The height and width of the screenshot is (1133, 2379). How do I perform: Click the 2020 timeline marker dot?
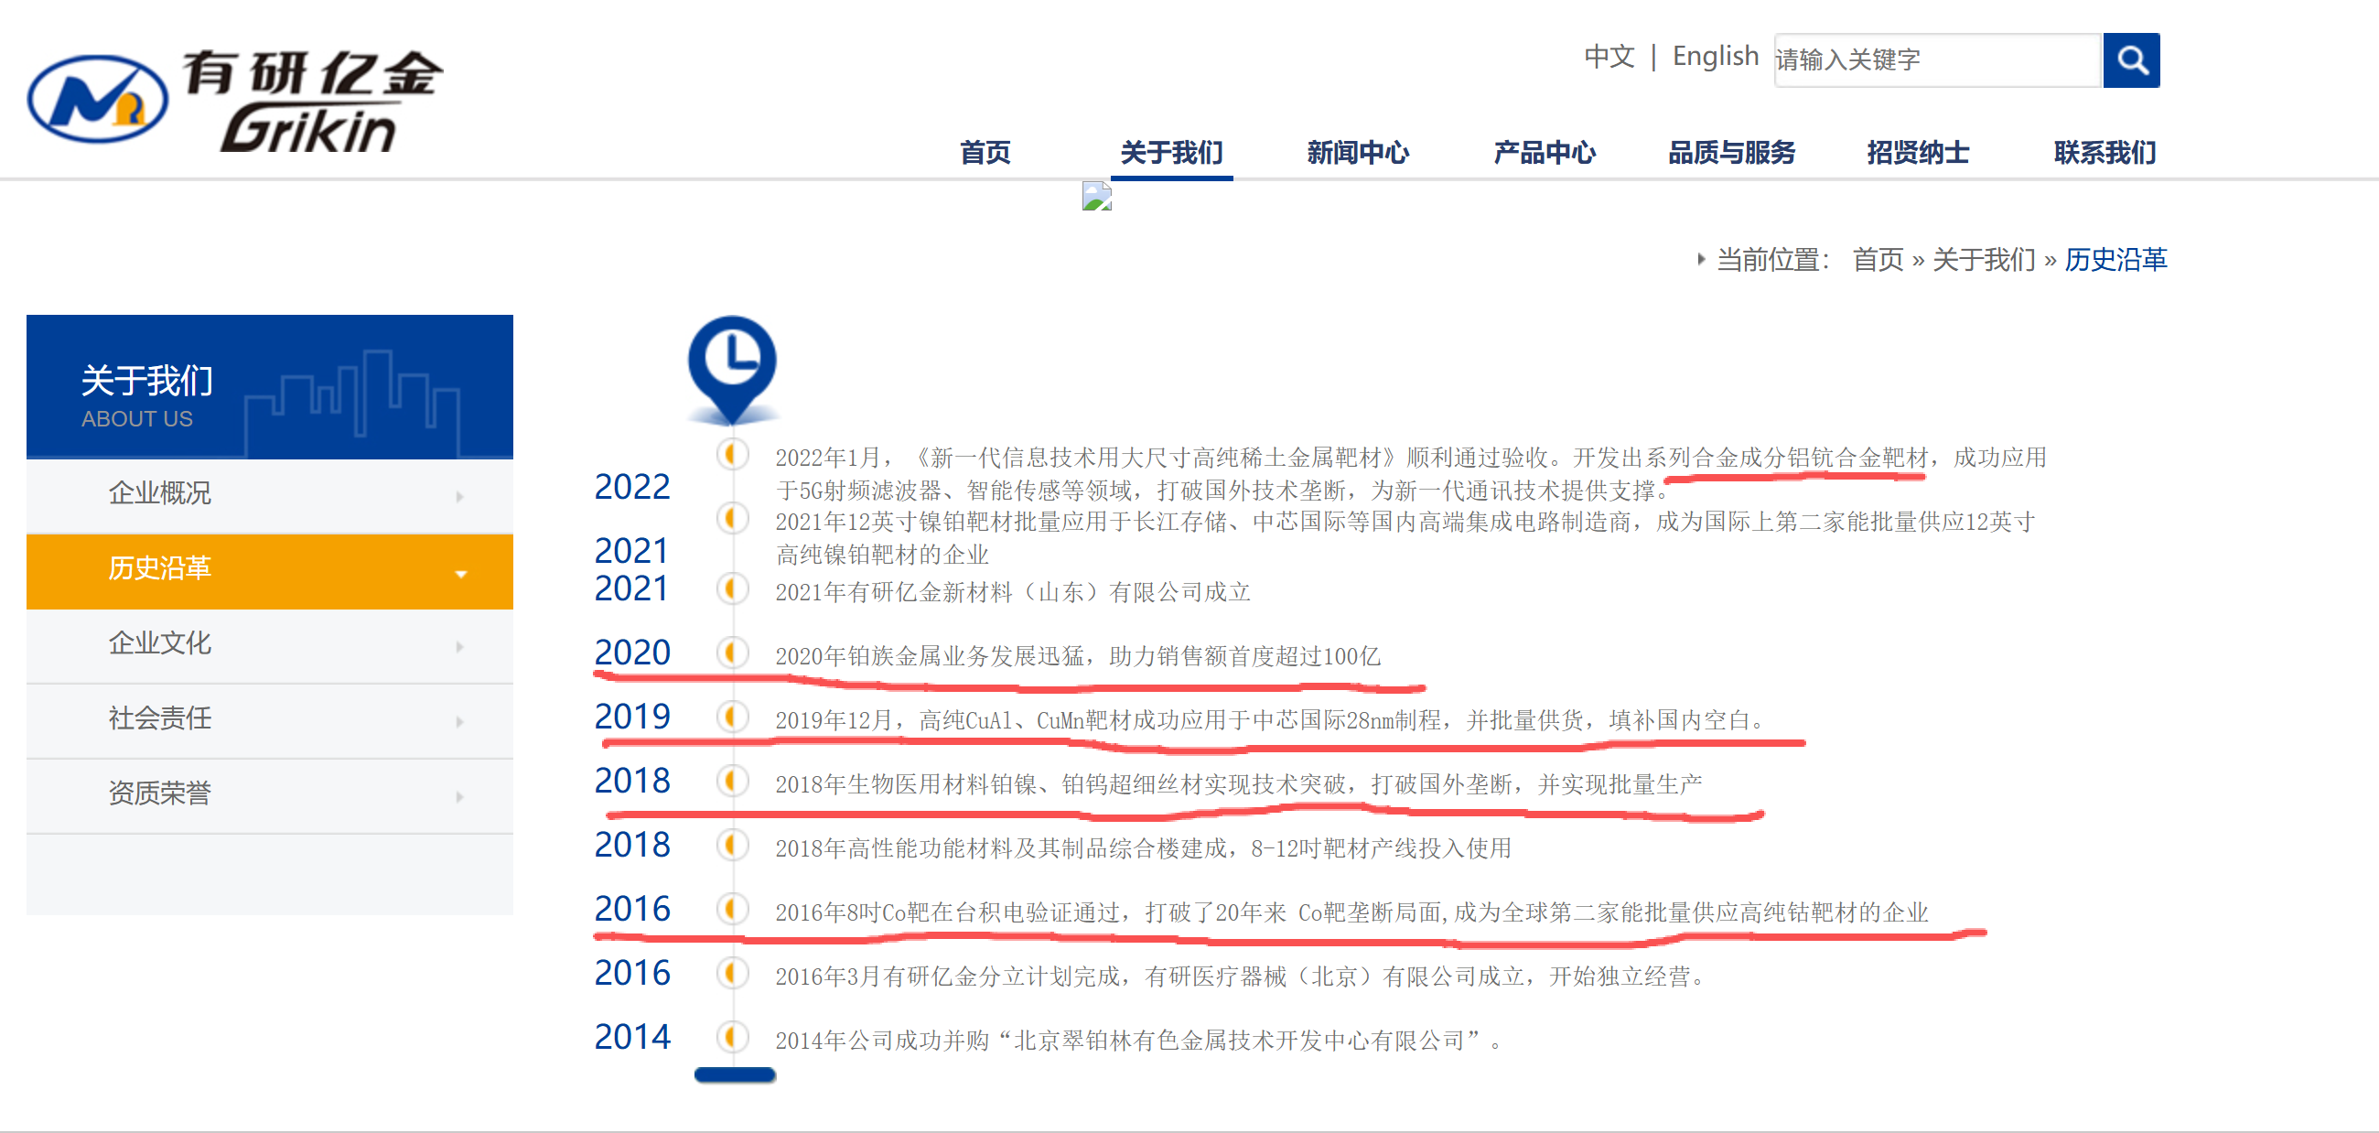(x=732, y=653)
